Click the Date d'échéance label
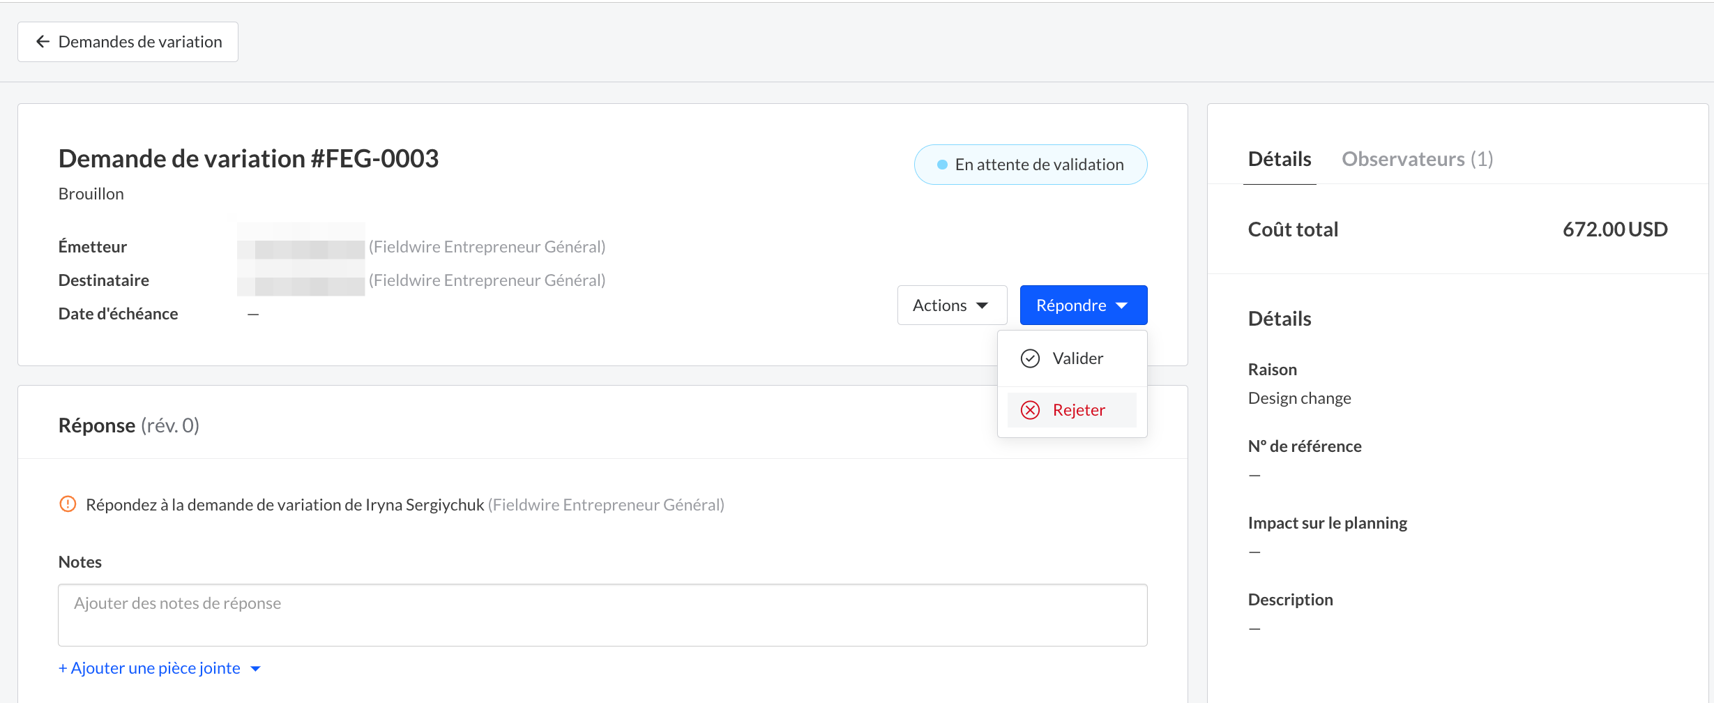Screen dimensions: 1714x703 [118, 314]
